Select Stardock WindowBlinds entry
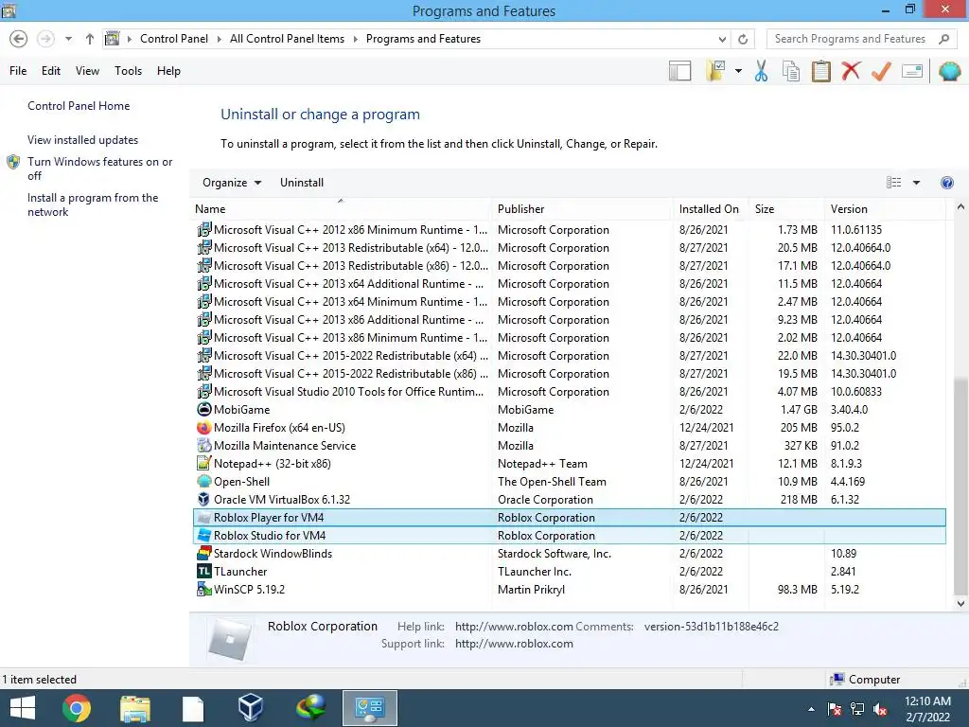Screen dimensions: 969x727 569,554
